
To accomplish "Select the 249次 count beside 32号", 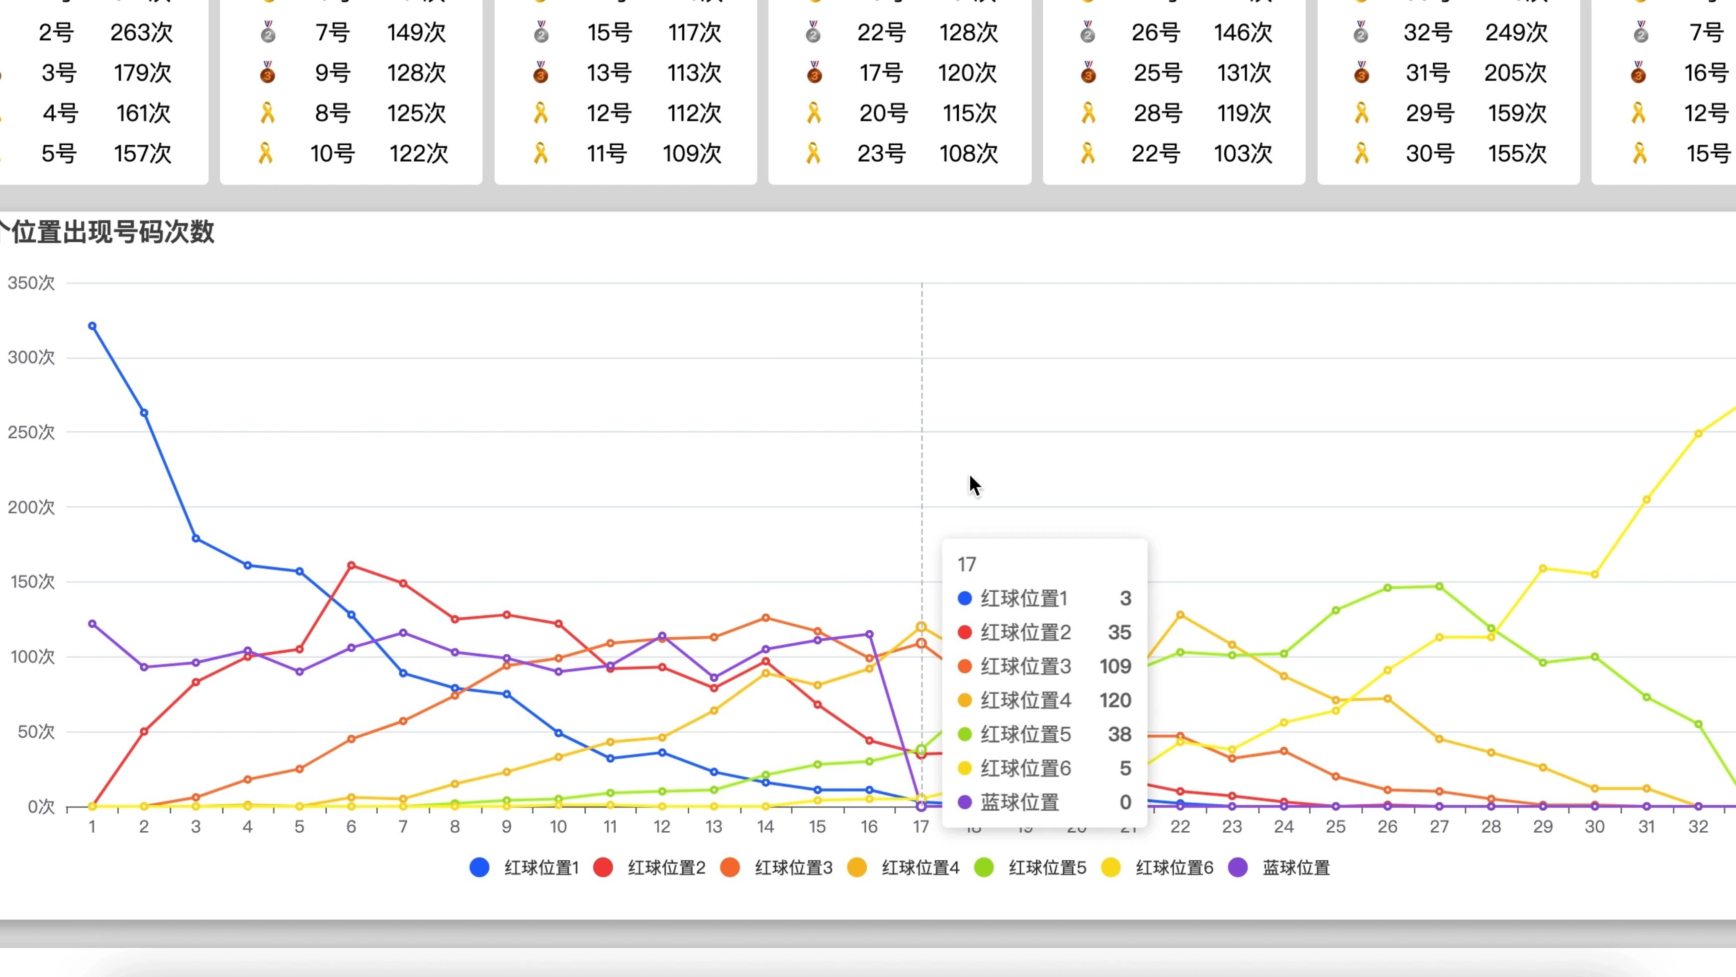I will coord(1516,32).
